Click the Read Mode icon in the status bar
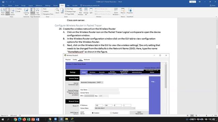 pos(188,115)
